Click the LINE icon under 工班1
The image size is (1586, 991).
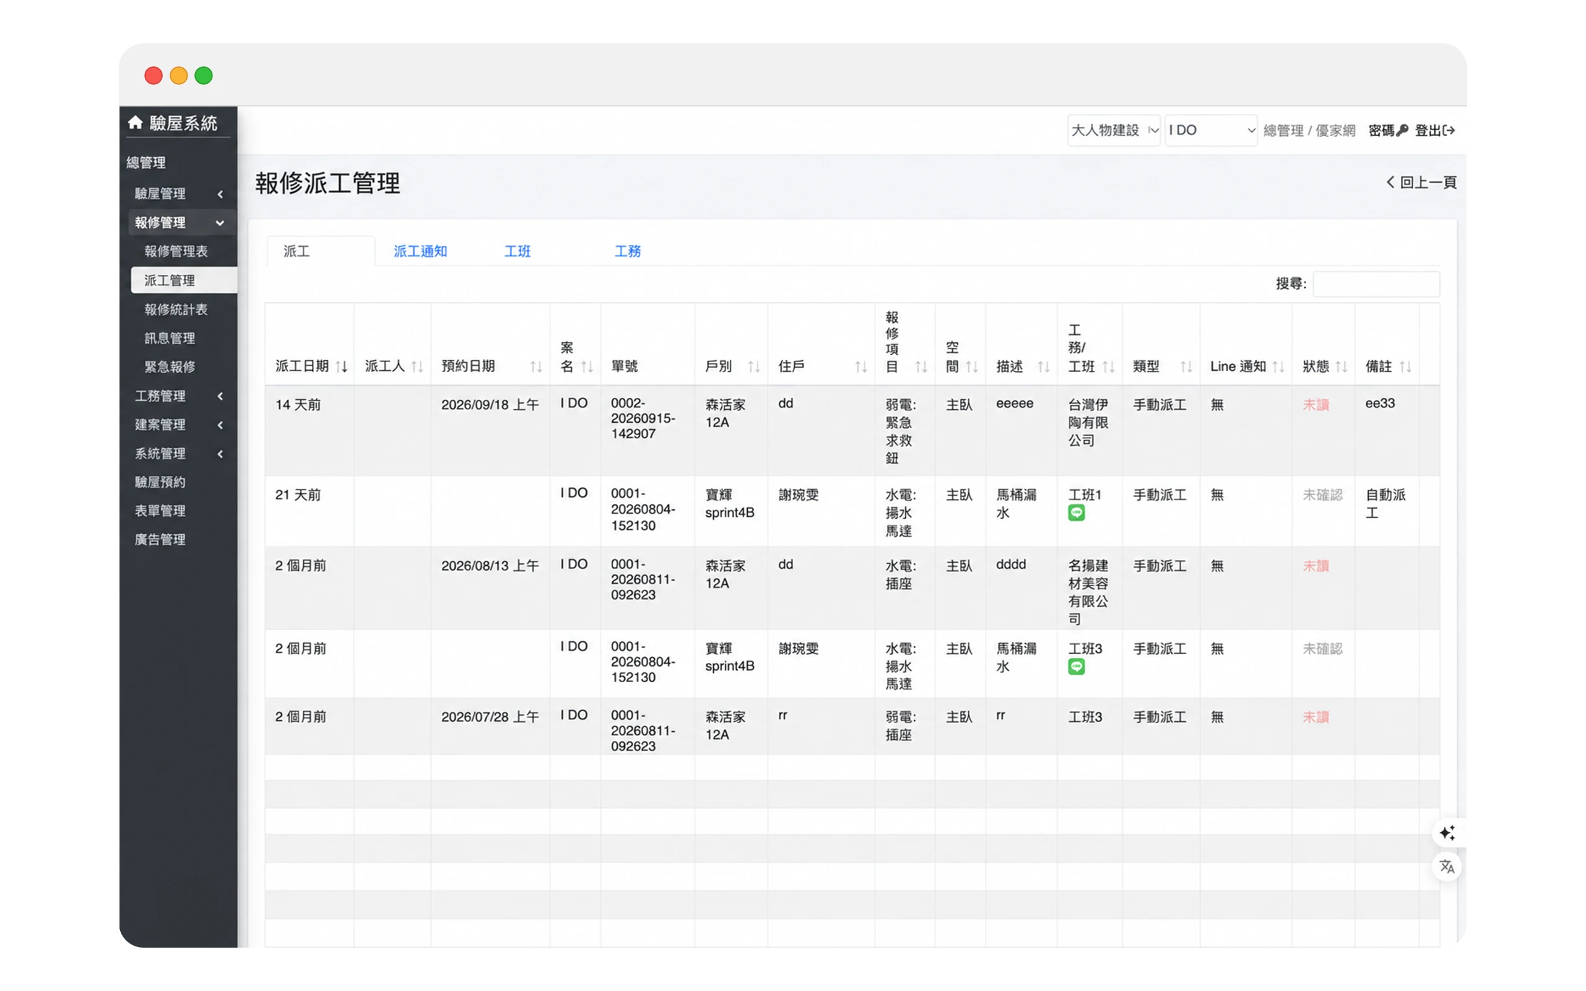1076,513
